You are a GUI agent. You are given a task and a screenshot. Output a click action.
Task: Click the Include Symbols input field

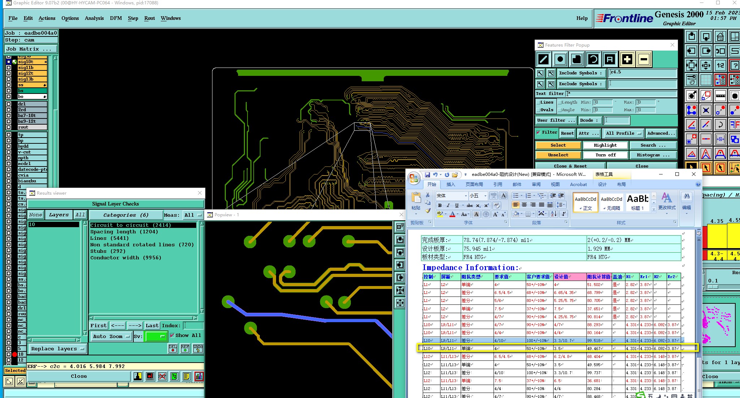tap(642, 73)
